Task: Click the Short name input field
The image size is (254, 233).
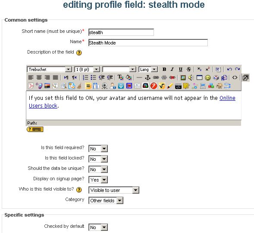Action: pos(121,32)
